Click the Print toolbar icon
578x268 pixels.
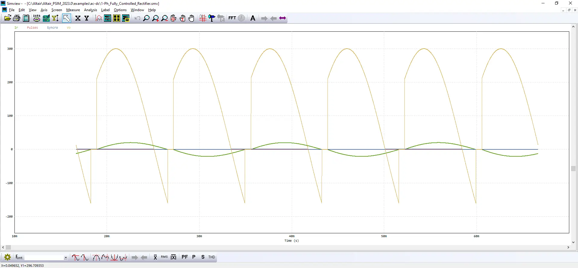17,18
